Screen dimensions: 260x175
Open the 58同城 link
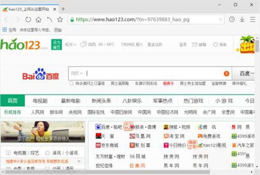tap(137, 156)
